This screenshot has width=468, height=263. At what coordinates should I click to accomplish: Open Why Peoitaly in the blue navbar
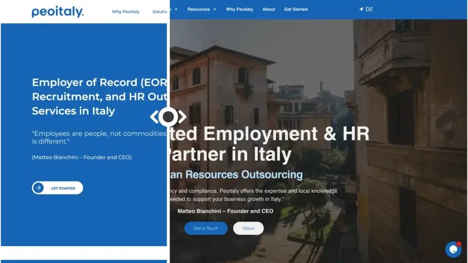coord(239,9)
